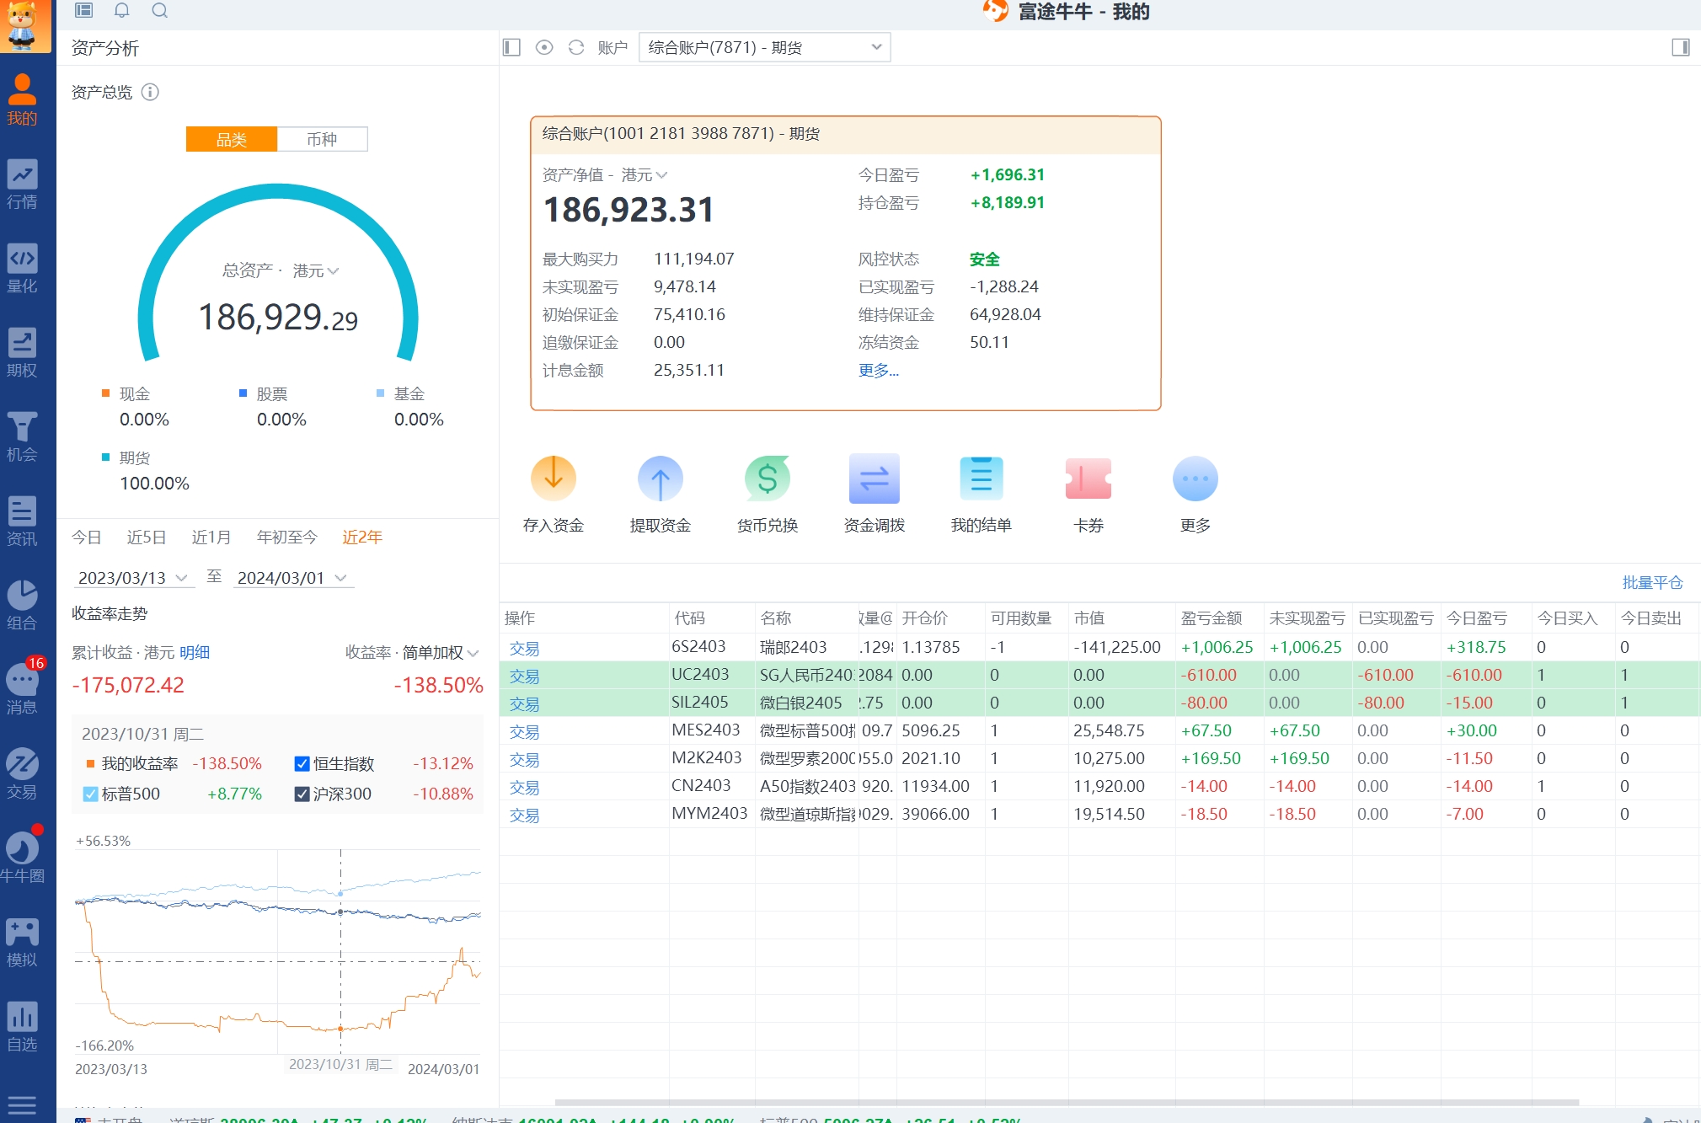Open the 组合 portfolio sidebar icon
Image resolution: width=1701 pixels, height=1123 pixels.
(22, 605)
